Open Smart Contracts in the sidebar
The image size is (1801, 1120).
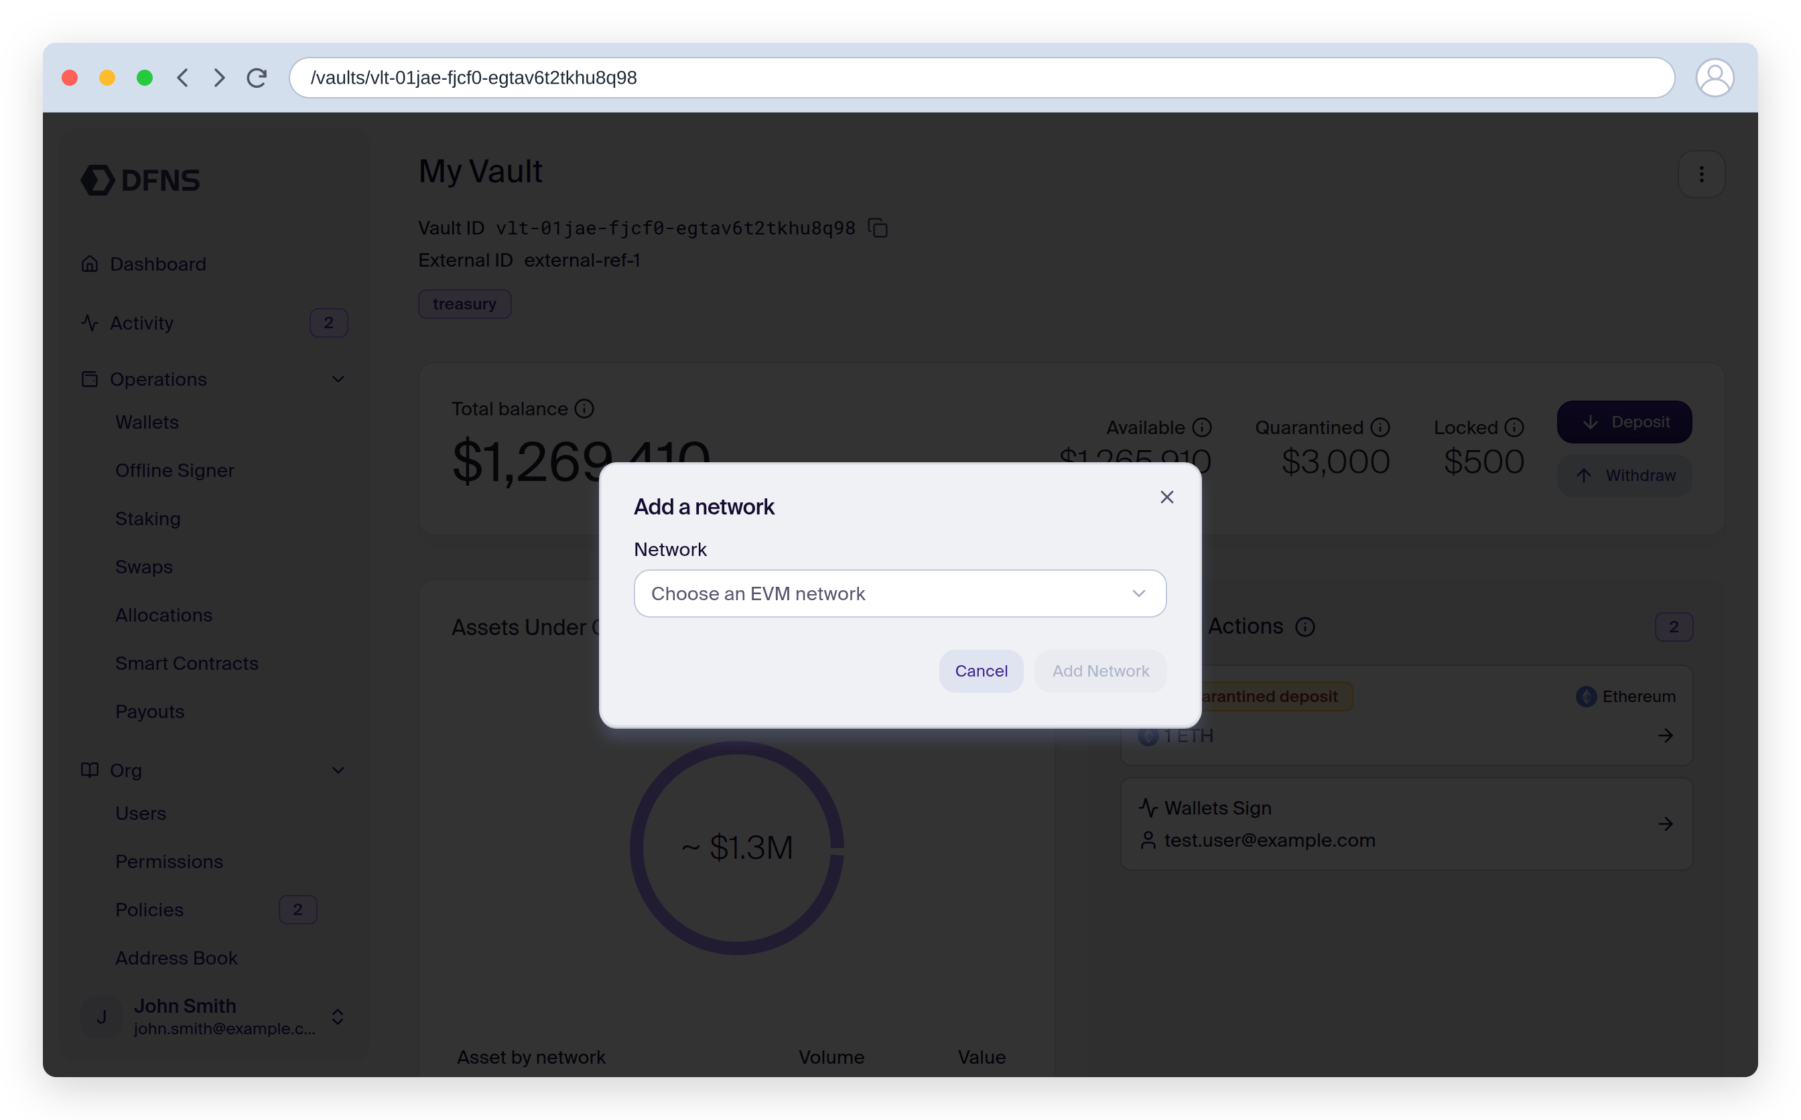(187, 663)
